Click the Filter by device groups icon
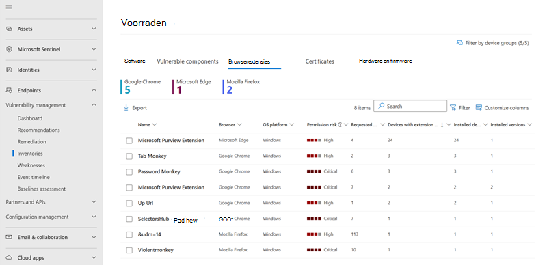This screenshot has height=265, width=547. (459, 43)
